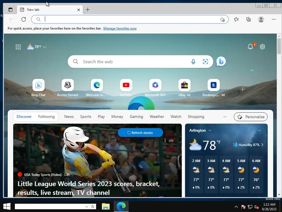Open the News feed tab
The height and width of the screenshot is (212, 282).
tap(69, 117)
